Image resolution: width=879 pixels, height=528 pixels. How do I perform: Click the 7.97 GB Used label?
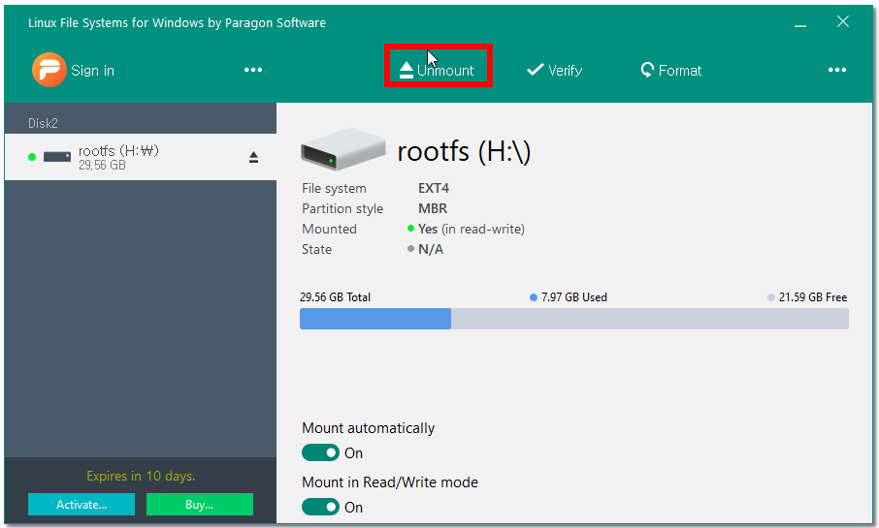(x=574, y=297)
